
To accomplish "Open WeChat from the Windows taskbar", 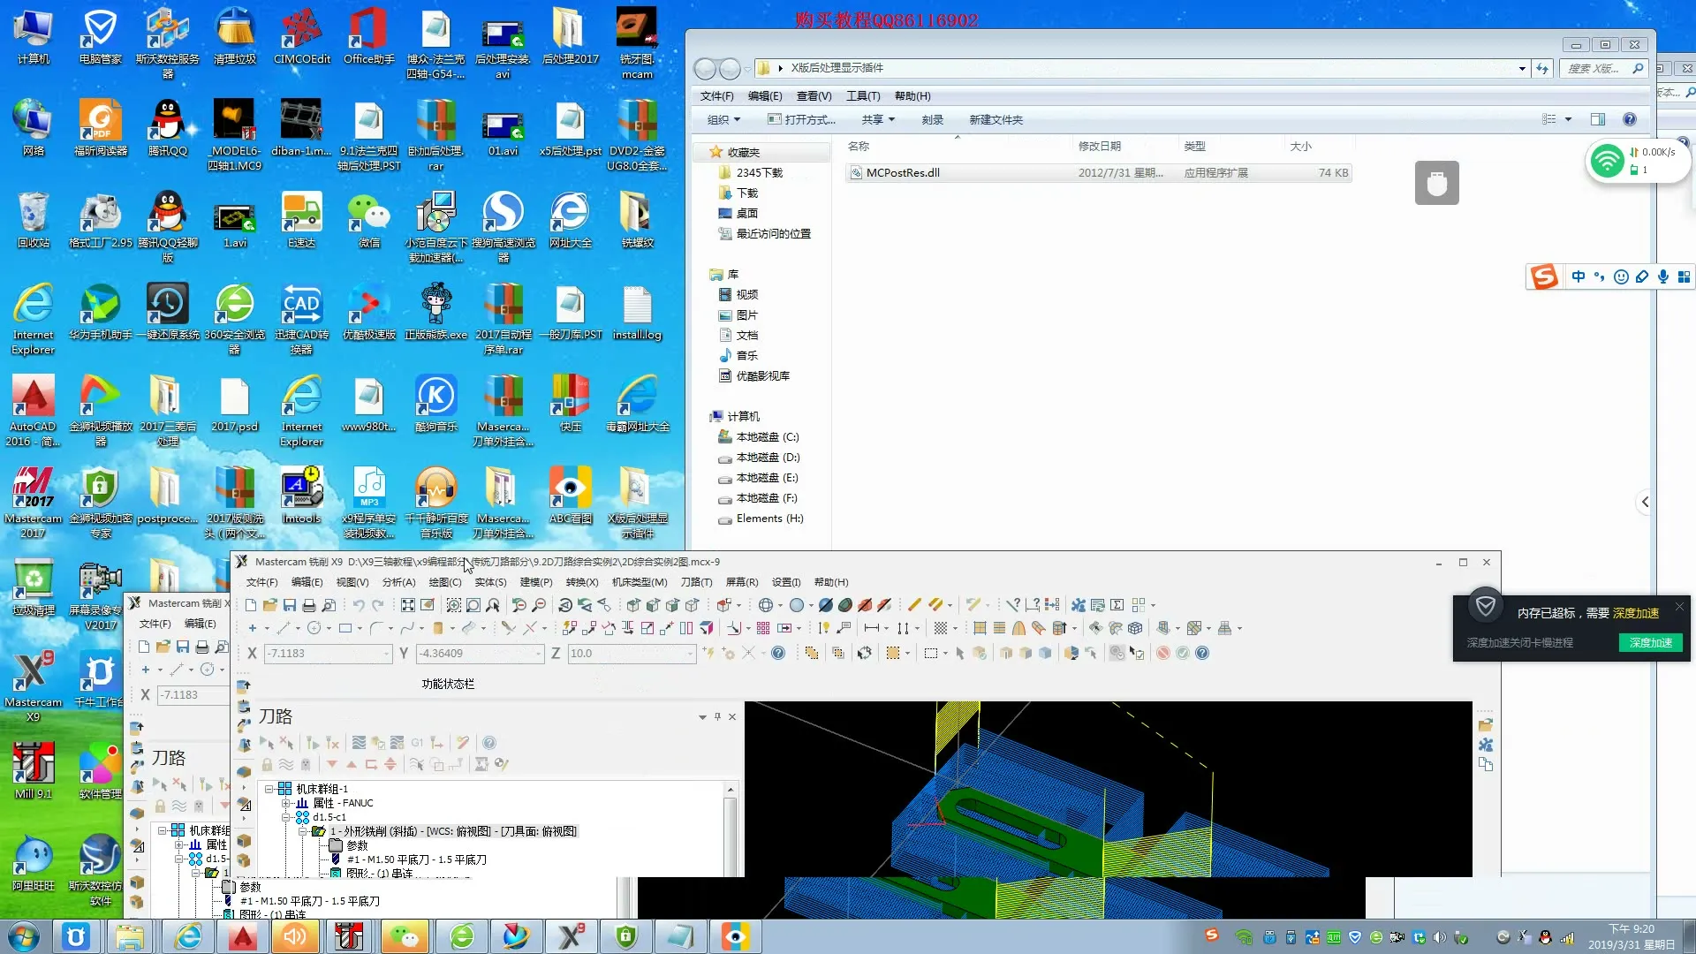I will (x=405, y=936).
